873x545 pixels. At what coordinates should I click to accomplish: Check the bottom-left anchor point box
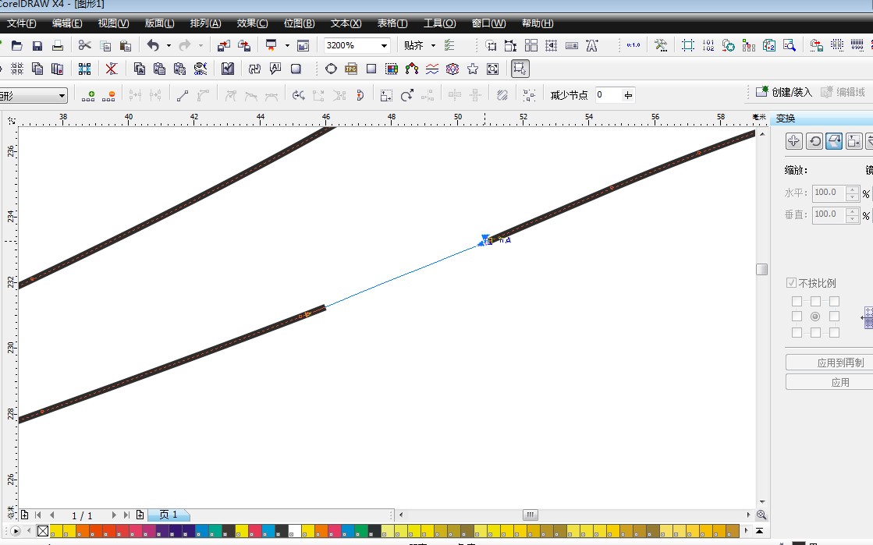[797, 332]
